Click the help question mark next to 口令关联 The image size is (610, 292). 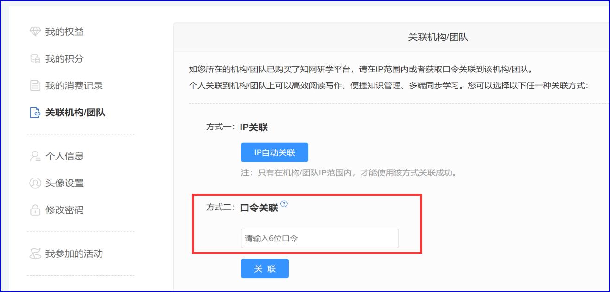click(x=284, y=204)
